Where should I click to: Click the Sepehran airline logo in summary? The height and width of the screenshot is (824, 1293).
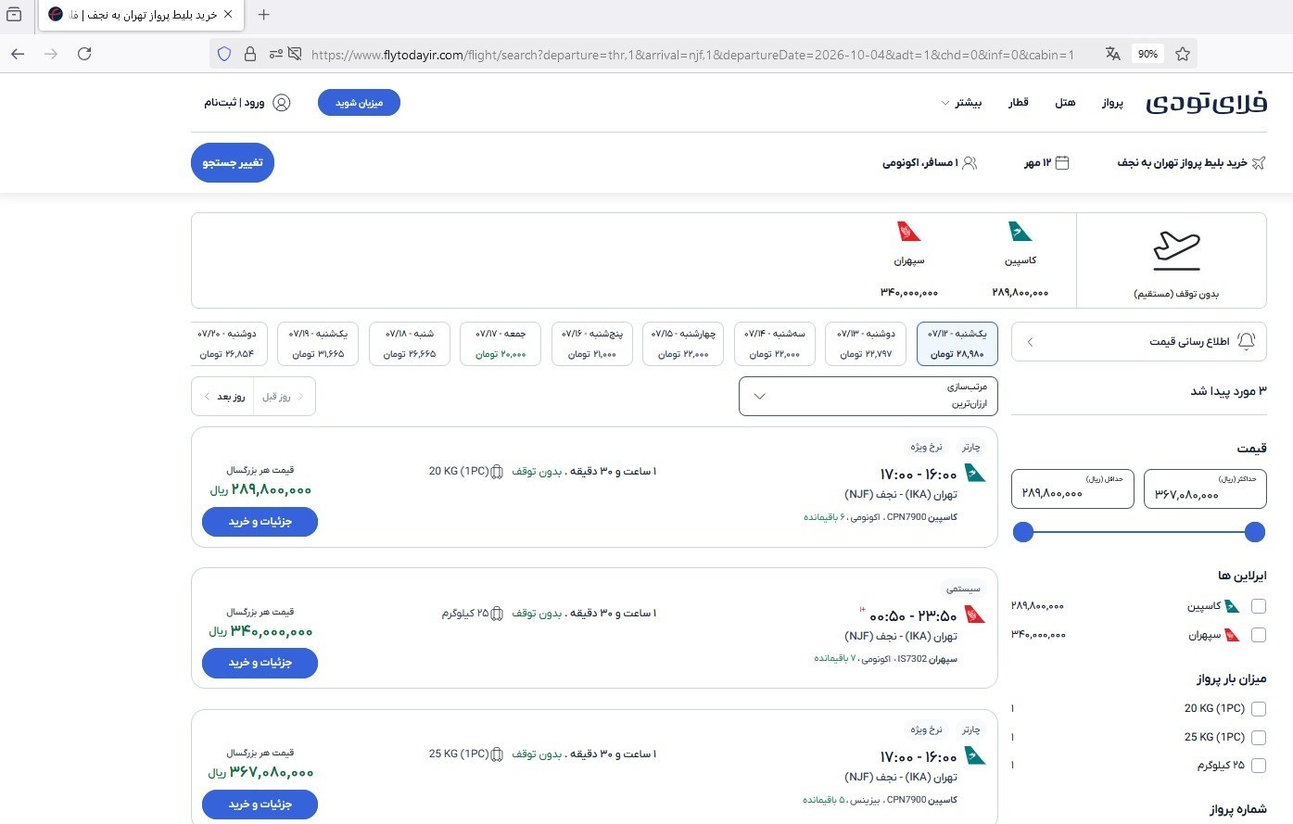(x=908, y=231)
